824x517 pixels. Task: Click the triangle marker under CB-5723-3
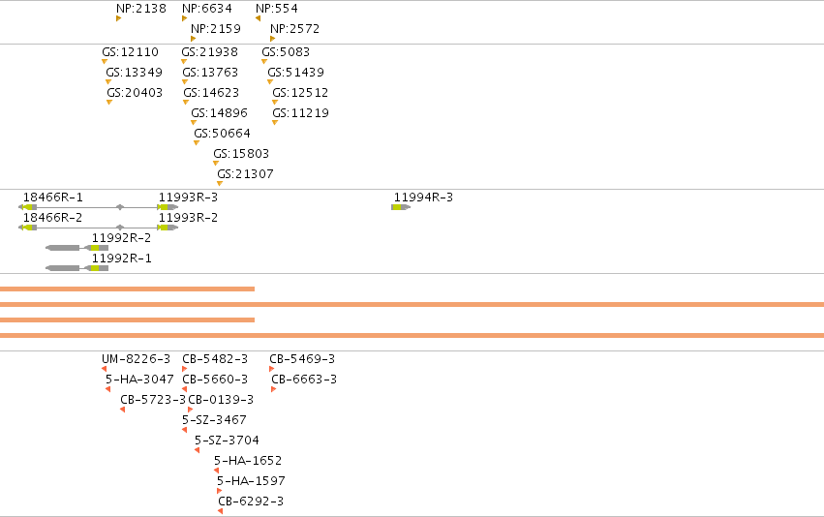coord(122,410)
